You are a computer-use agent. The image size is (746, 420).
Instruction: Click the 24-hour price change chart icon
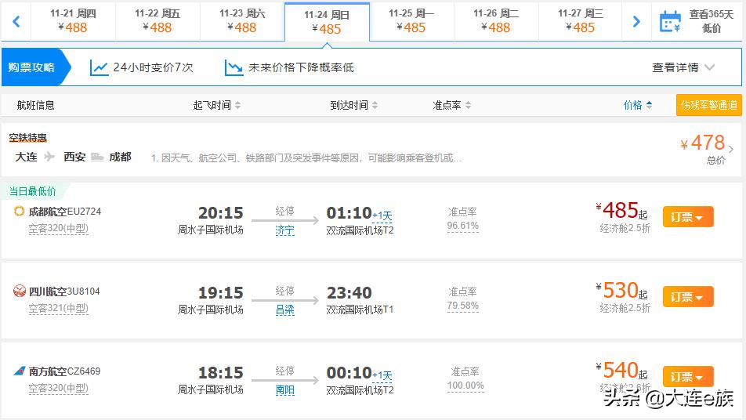99,67
